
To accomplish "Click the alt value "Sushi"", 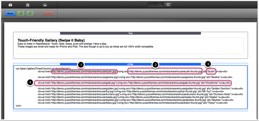I will 211,71.
